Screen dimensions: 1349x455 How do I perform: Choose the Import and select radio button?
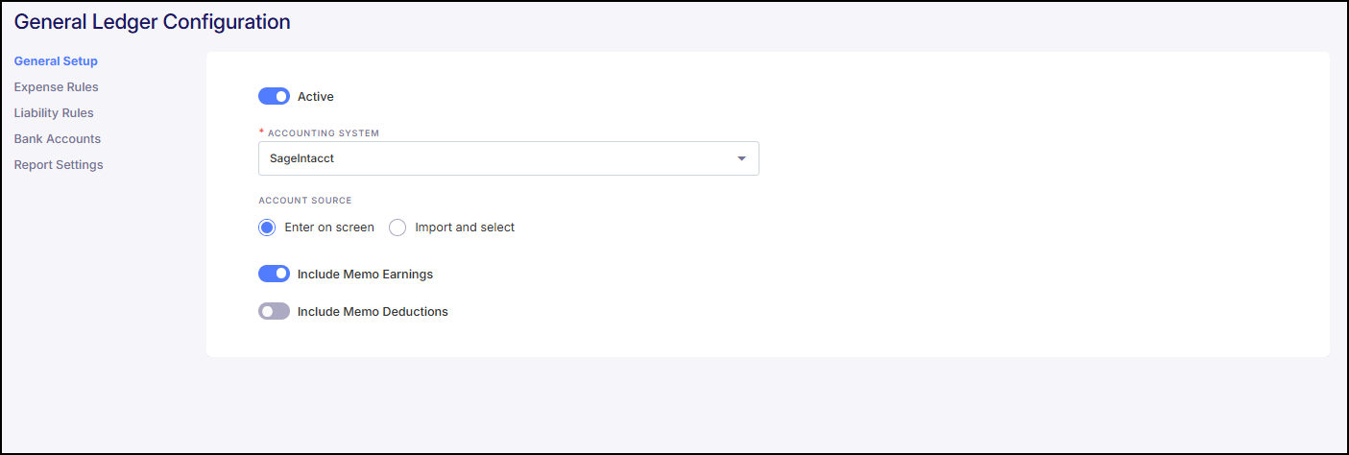(x=397, y=227)
